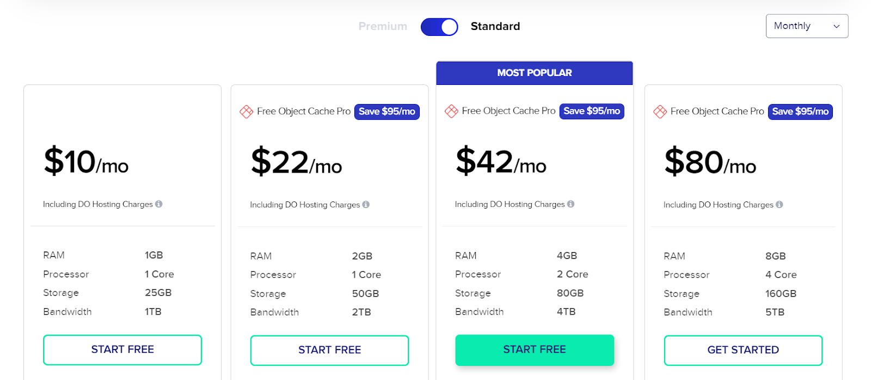871x380 pixels.
Task: Click GET STARTED on the $80/mo plan
Action: [x=743, y=350]
